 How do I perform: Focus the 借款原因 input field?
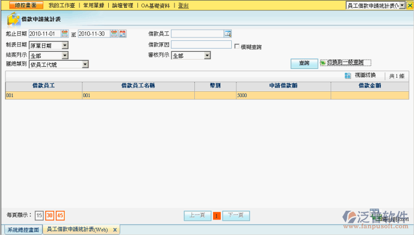click(201, 44)
